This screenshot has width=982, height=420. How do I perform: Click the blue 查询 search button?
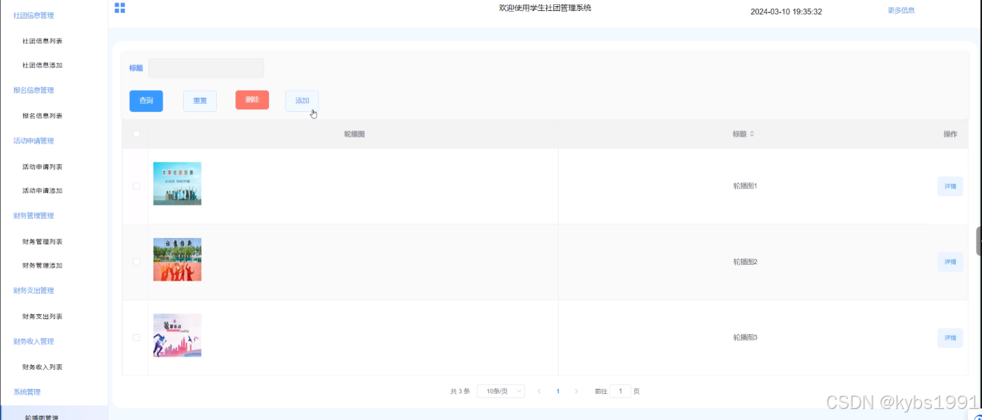pyautogui.click(x=146, y=101)
